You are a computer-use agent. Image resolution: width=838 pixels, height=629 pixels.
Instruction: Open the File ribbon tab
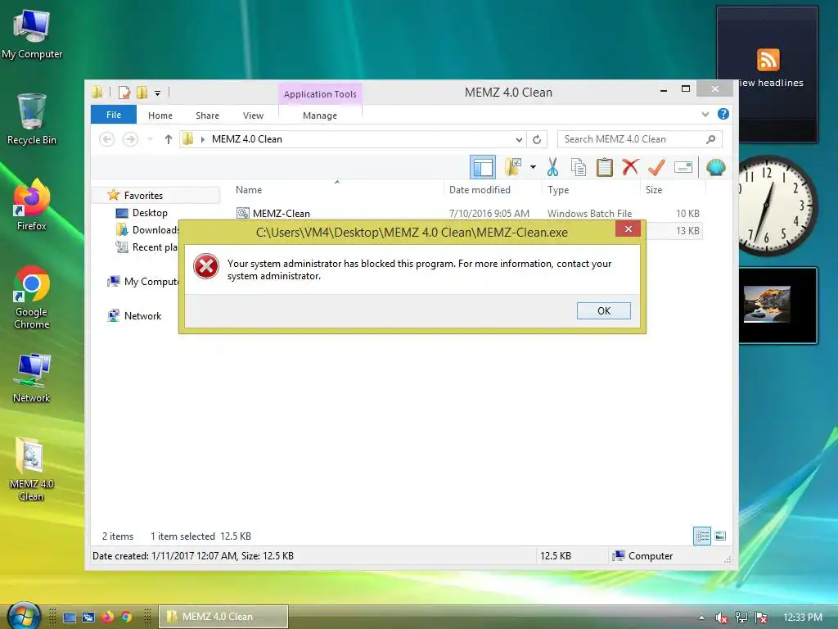114,115
